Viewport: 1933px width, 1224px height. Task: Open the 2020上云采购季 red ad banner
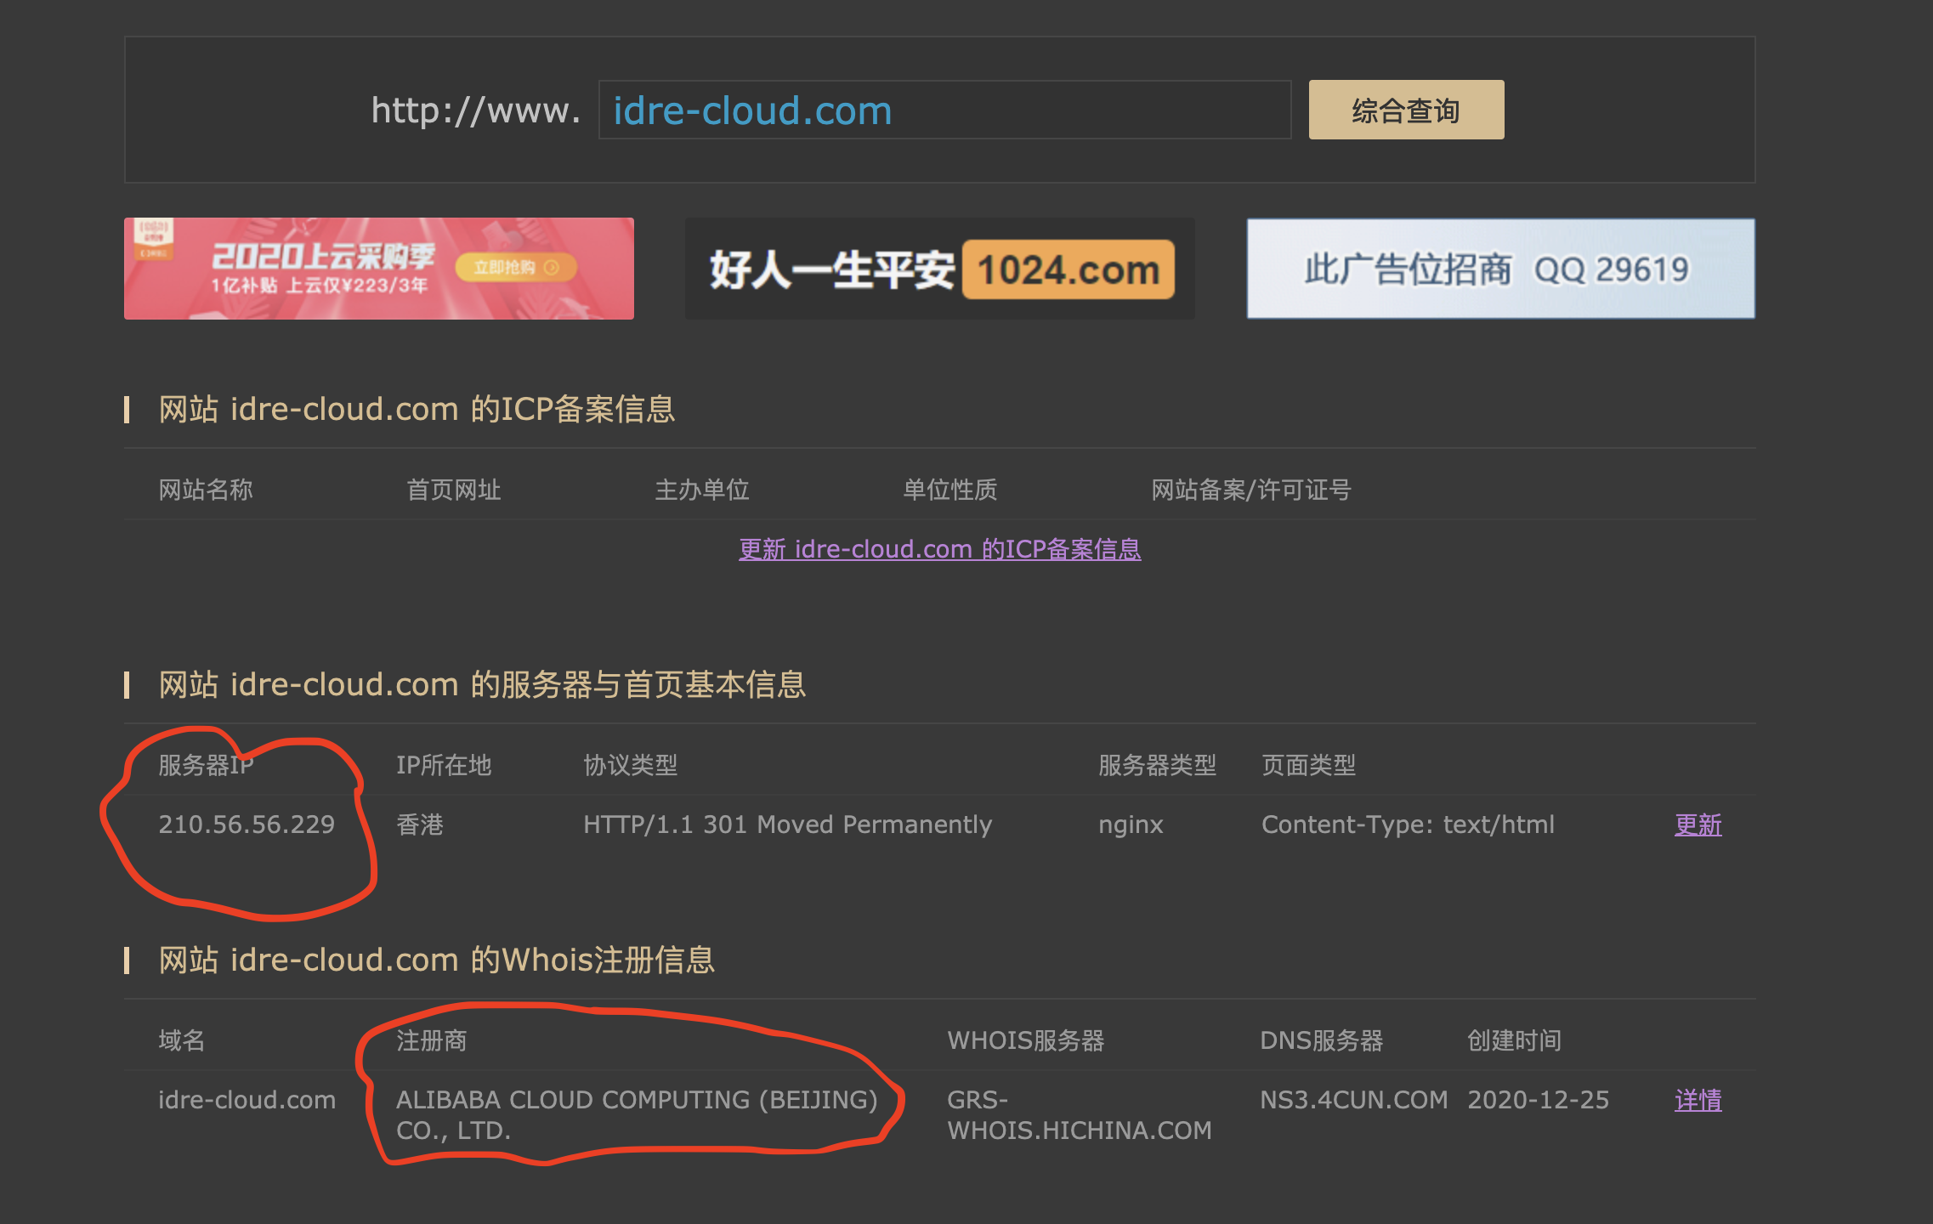(323, 269)
